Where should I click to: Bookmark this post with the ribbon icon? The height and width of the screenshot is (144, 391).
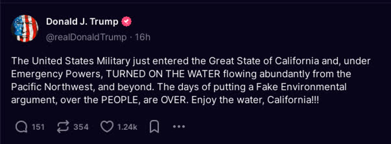click(x=154, y=127)
